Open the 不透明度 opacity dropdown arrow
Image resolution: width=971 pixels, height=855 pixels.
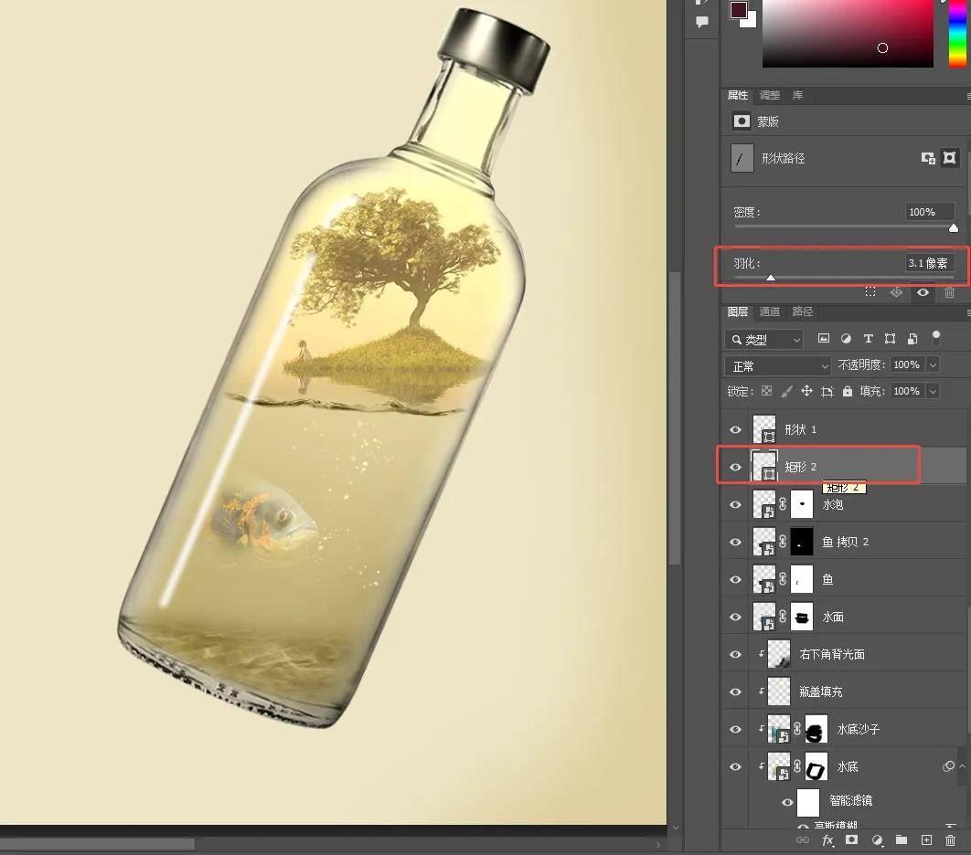(x=933, y=365)
